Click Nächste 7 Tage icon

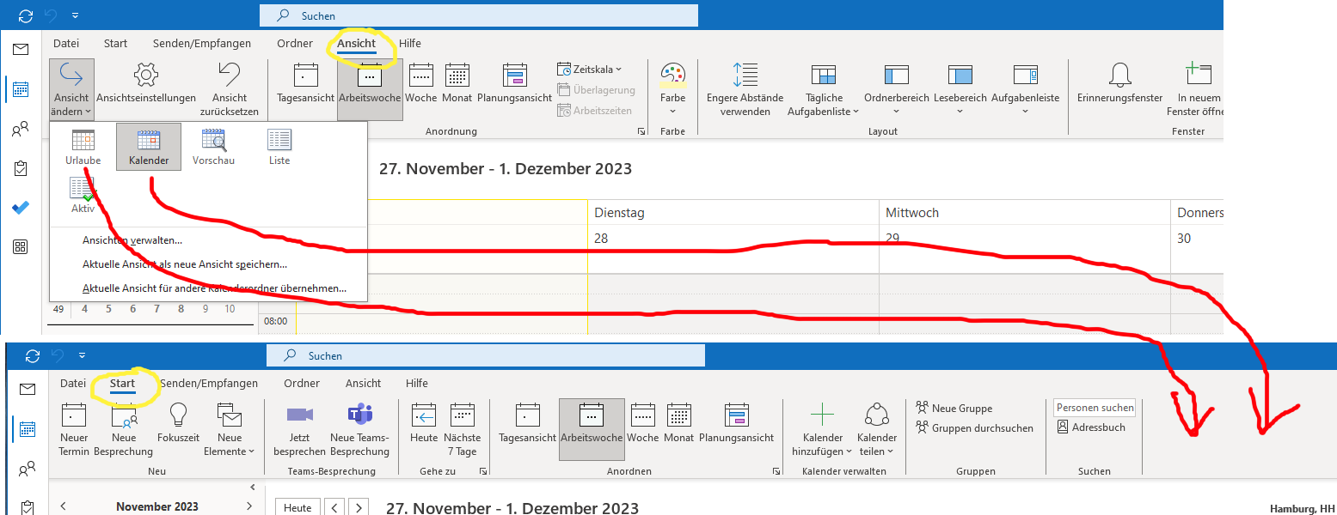(x=462, y=429)
